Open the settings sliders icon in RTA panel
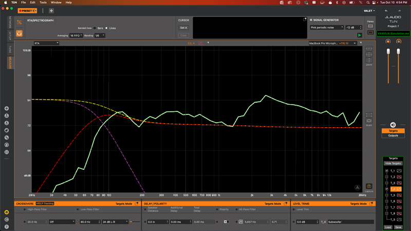 pos(19,22)
